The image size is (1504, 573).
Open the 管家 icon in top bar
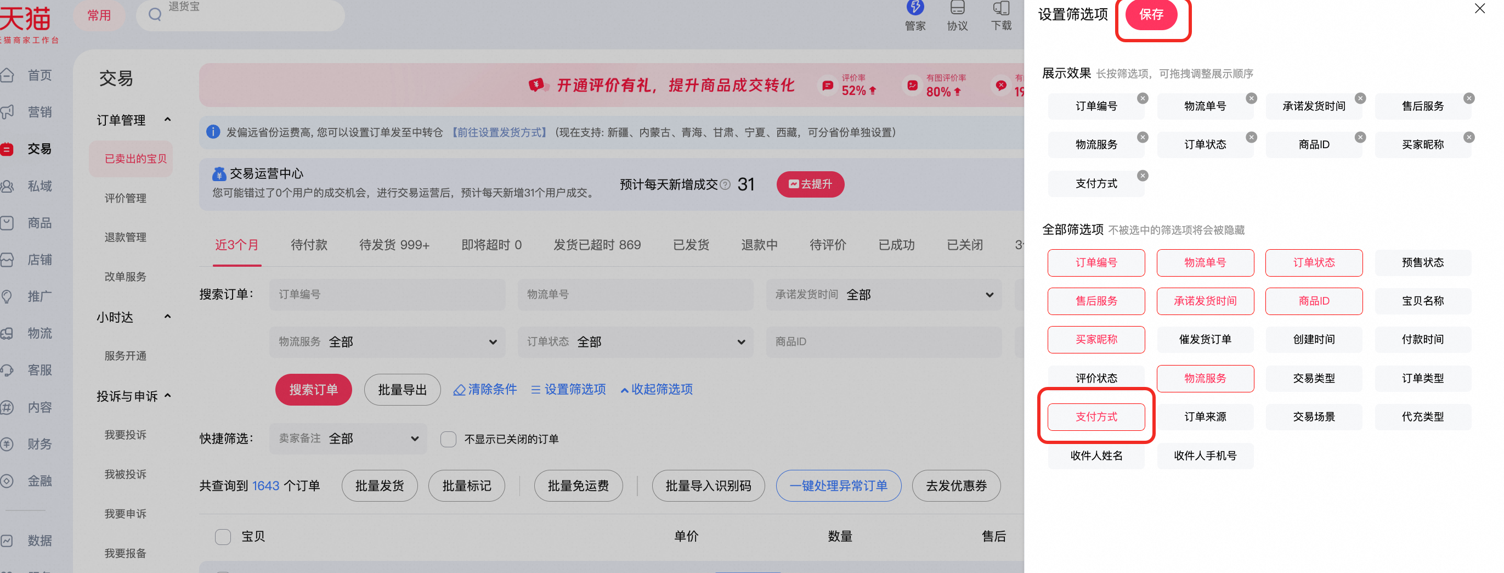(x=915, y=16)
